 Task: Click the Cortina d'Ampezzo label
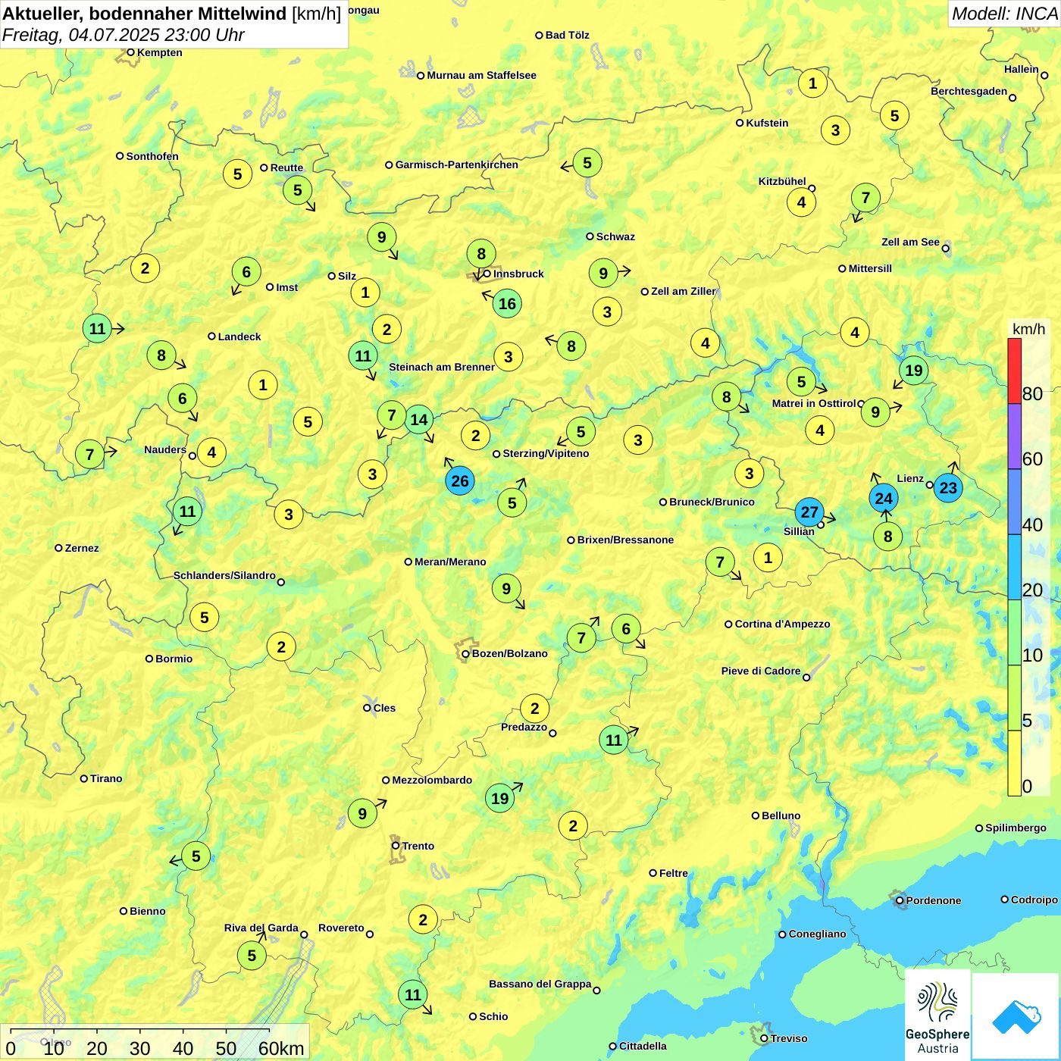tap(783, 624)
